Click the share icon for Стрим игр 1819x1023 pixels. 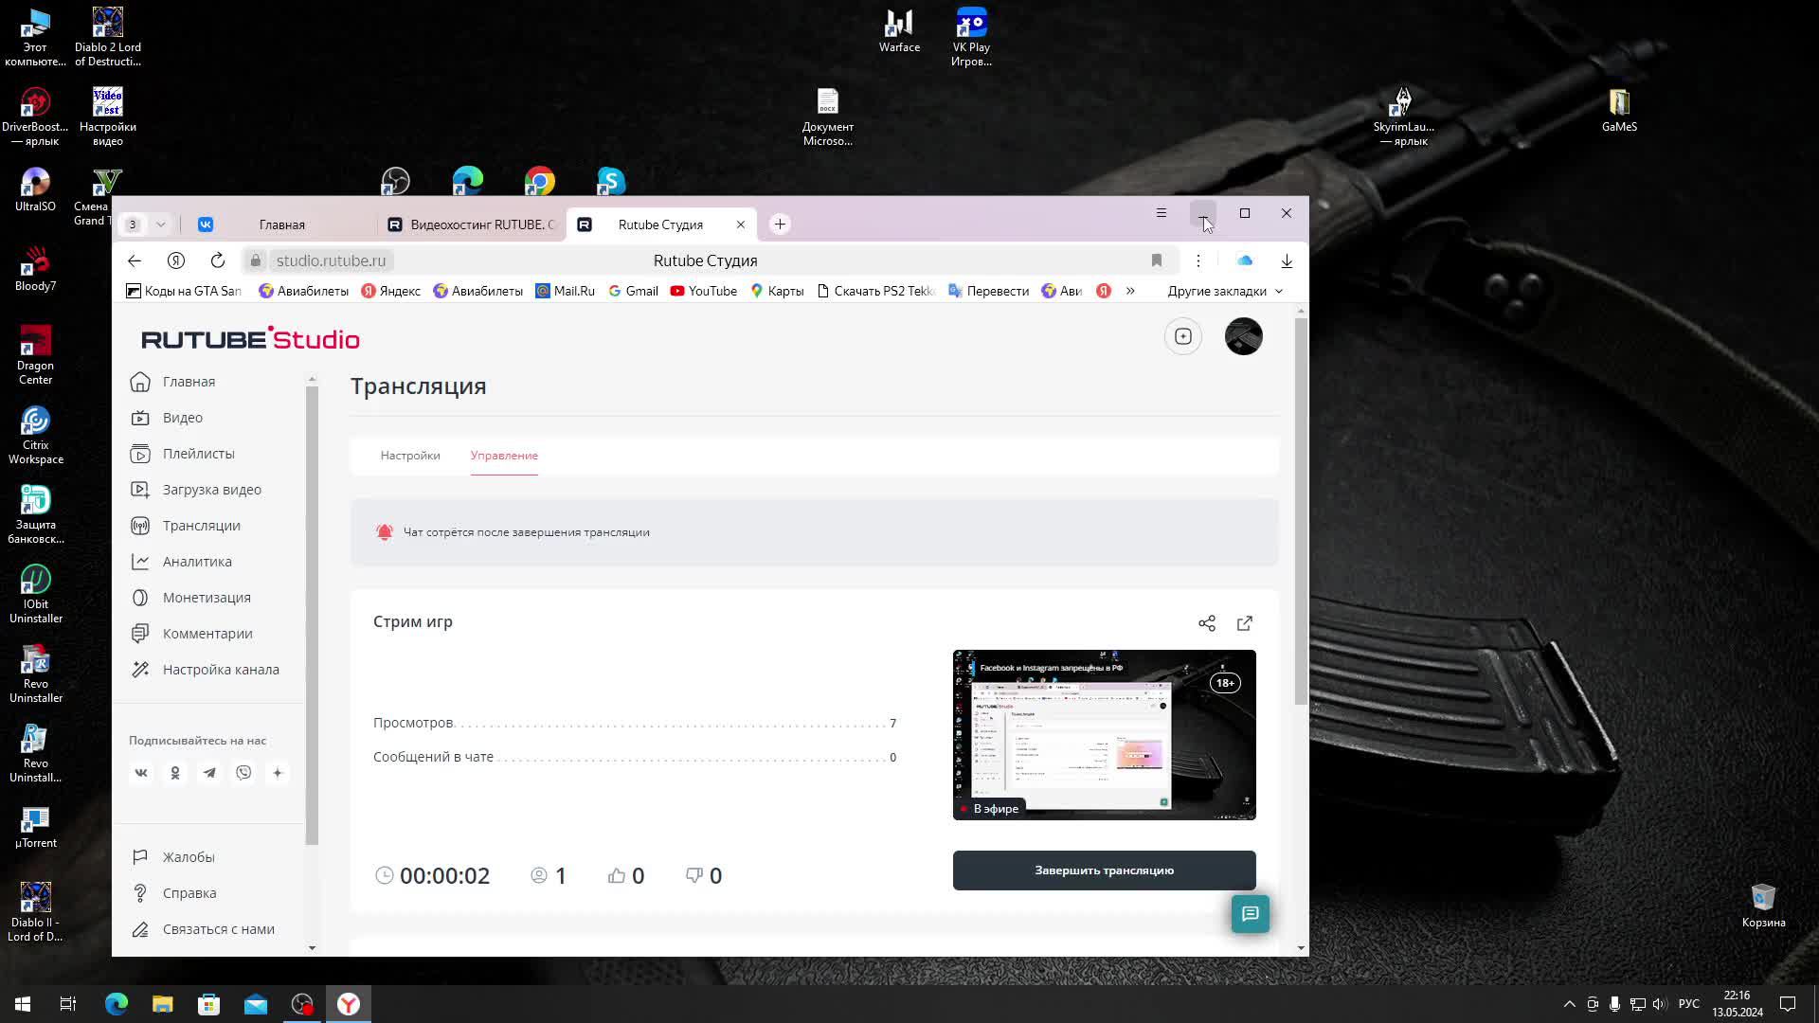click(1207, 623)
